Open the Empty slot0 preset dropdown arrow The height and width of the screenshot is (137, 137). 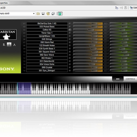34,14
